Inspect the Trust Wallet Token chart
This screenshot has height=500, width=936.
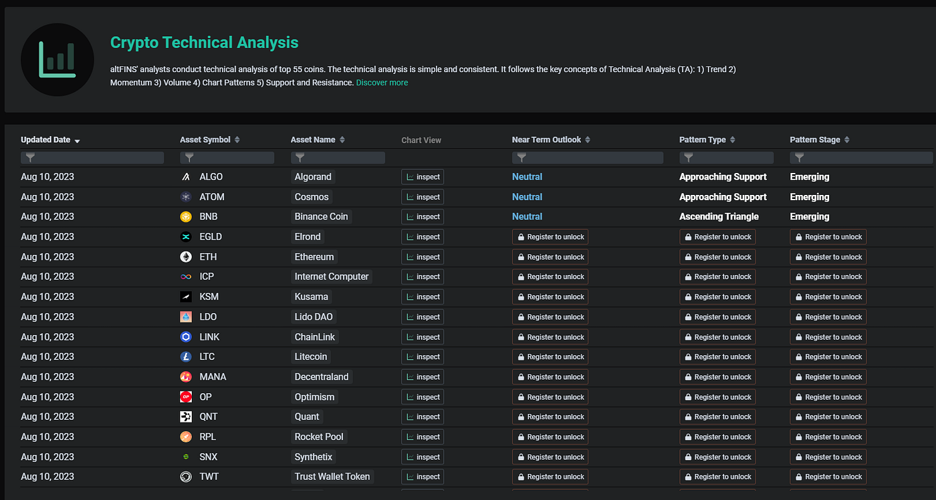(x=423, y=477)
